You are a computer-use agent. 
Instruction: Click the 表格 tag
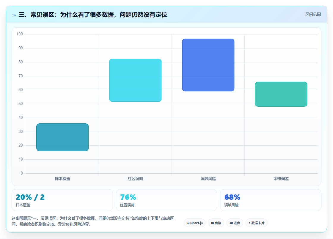pyautogui.click(x=216, y=223)
